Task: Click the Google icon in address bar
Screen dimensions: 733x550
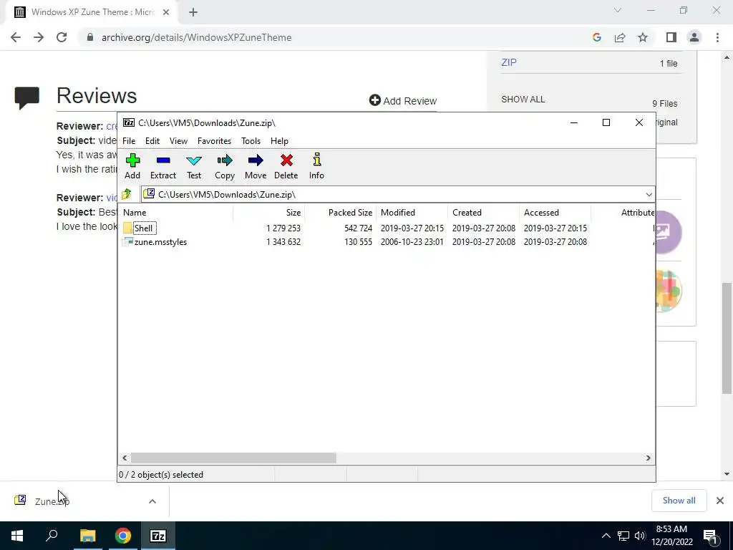Action: 597,37
